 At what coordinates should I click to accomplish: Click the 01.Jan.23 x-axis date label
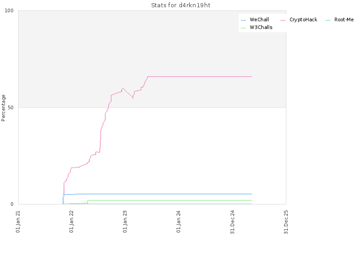click(x=125, y=221)
